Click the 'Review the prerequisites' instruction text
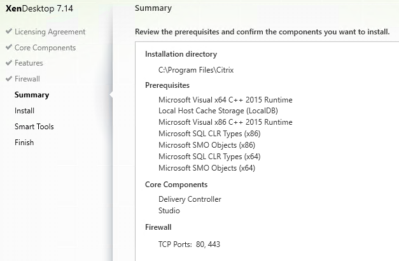This screenshot has height=261, width=399. click(x=262, y=32)
